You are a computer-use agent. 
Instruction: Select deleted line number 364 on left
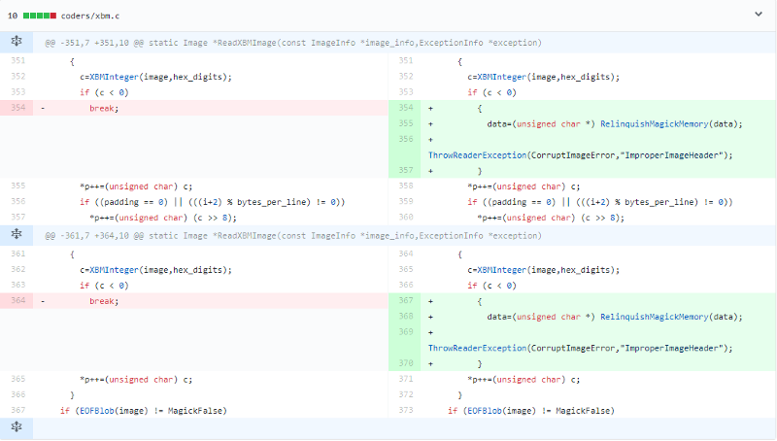18,301
